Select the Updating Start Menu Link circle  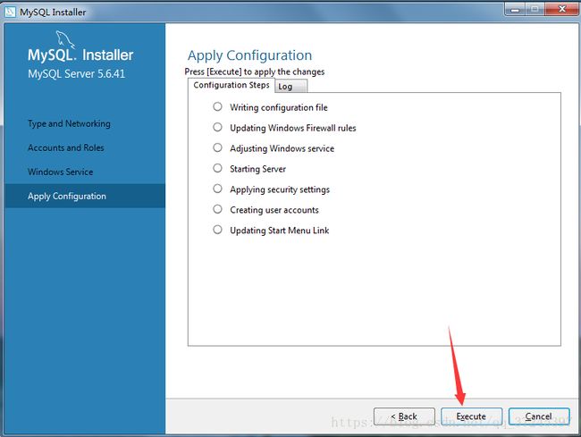[x=217, y=230]
